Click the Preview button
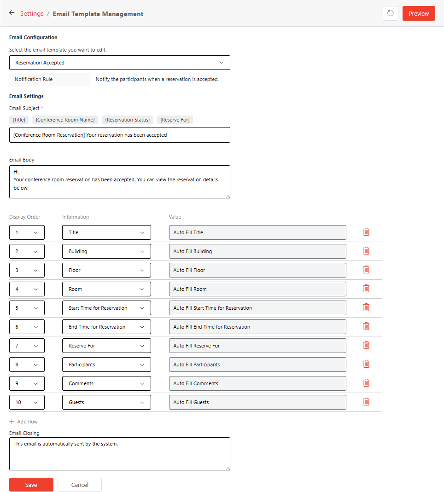 click(419, 13)
